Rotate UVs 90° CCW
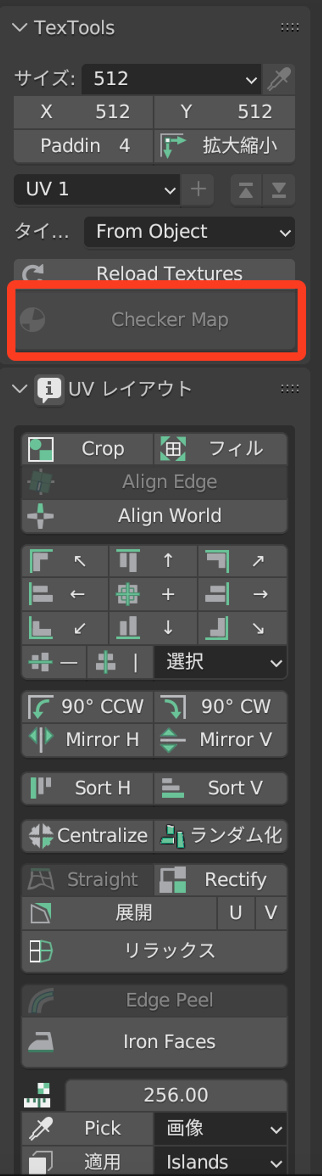The width and height of the screenshot is (322, 1176). (87, 707)
